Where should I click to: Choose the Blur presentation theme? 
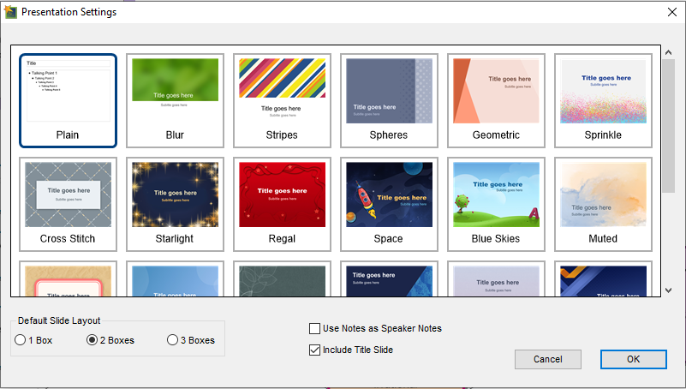pos(175,100)
